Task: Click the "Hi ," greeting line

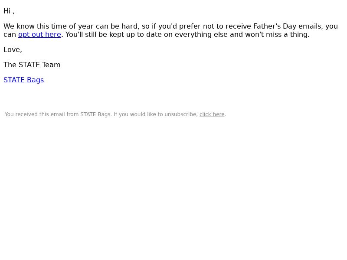Action: click(9, 11)
